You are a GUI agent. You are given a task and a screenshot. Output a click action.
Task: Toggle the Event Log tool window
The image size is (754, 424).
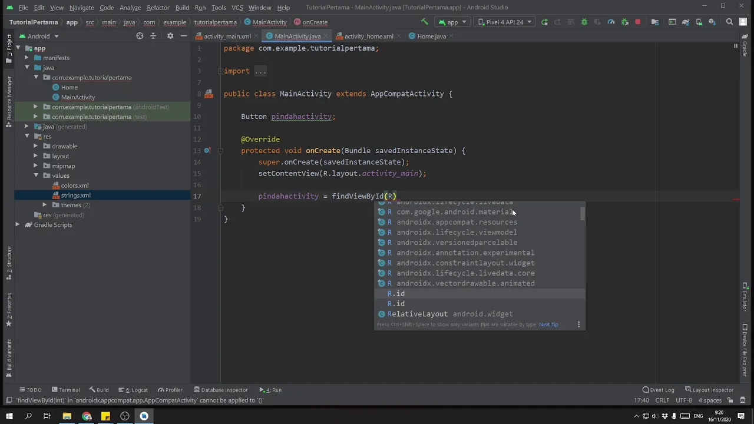[659, 390]
